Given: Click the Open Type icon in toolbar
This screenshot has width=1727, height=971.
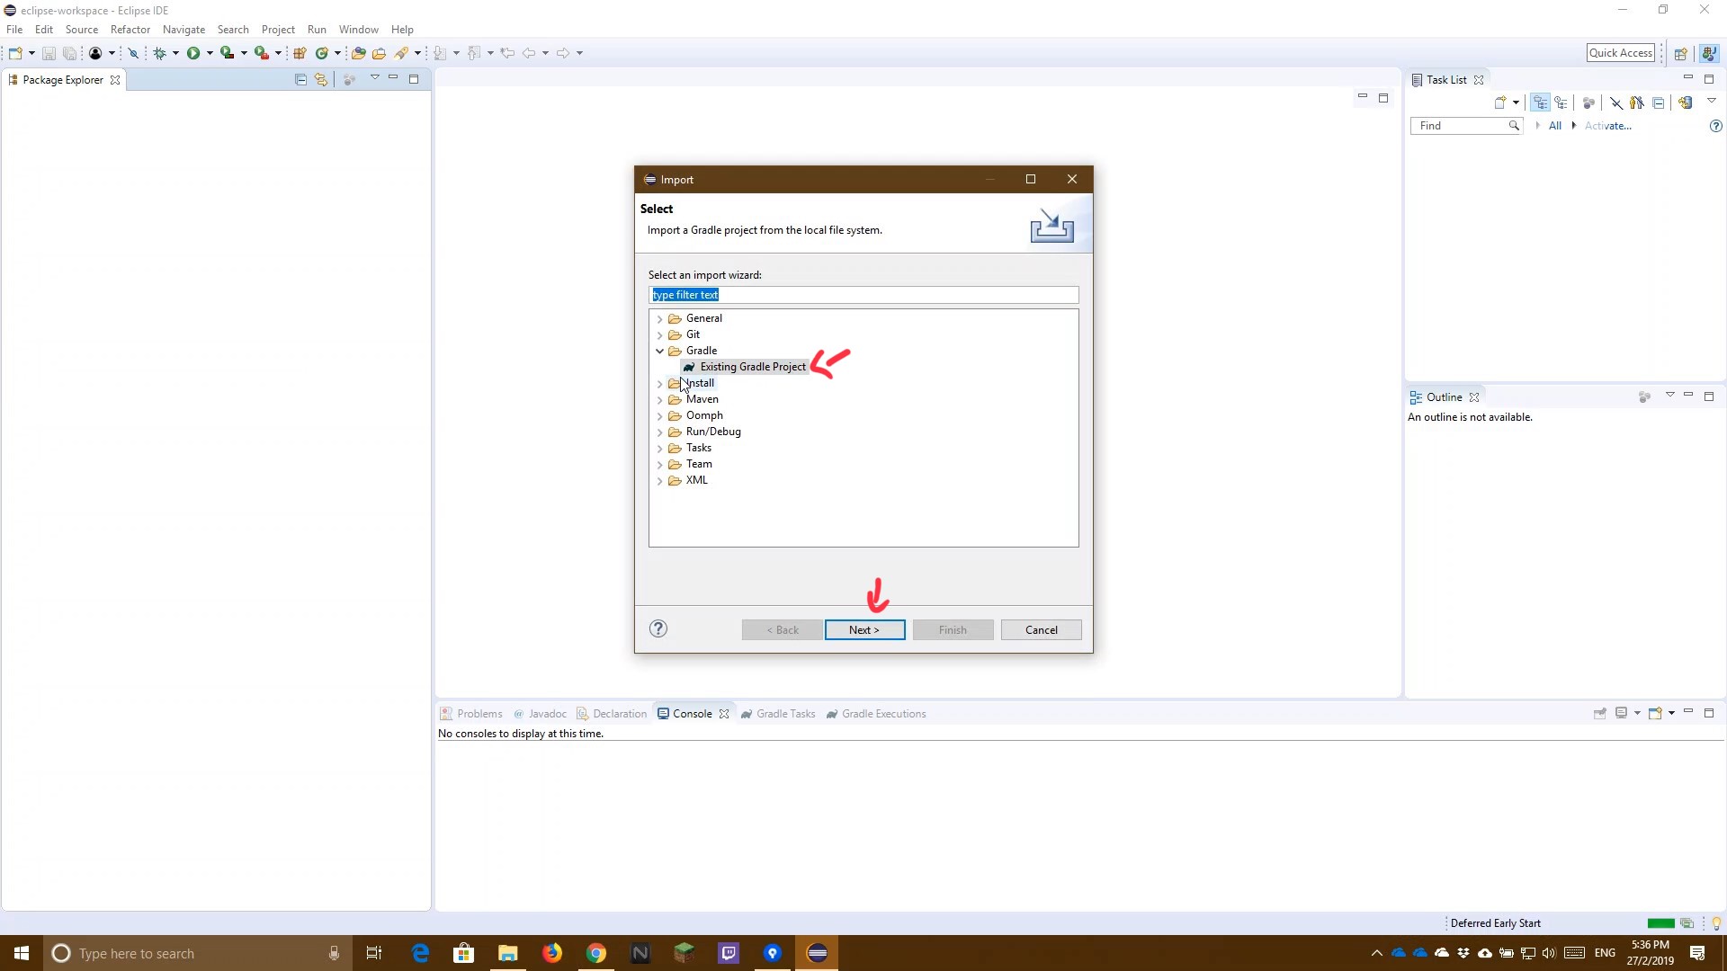Looking at the screenshot, I should pos(358,53).
